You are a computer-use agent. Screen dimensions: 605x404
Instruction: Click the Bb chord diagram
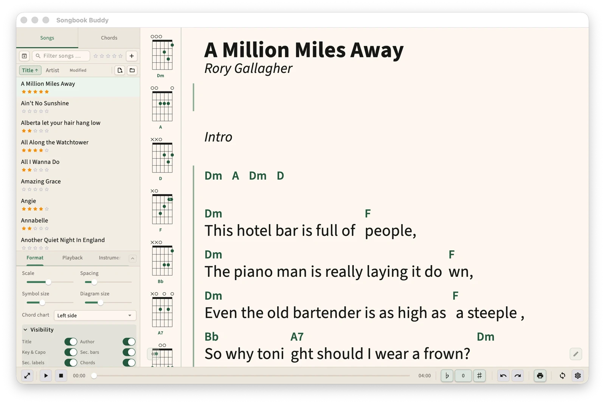162,262
